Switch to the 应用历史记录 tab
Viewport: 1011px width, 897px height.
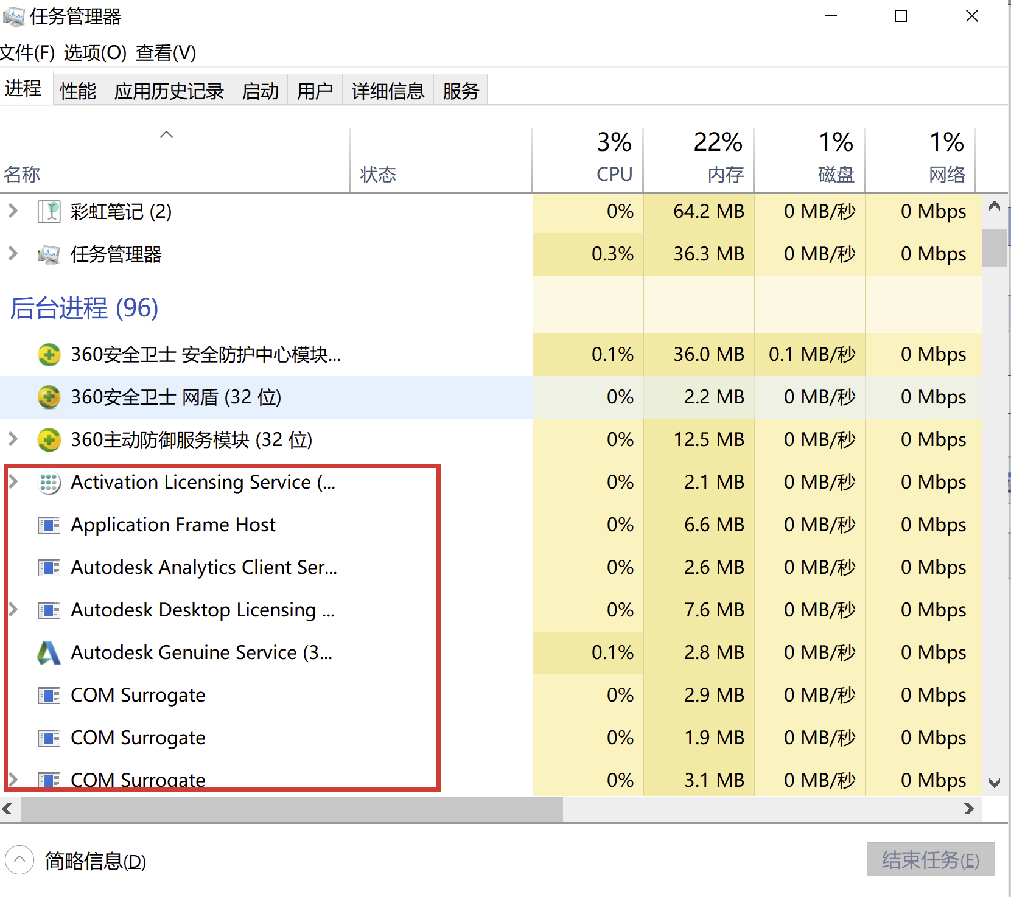[x=169, y=91]
